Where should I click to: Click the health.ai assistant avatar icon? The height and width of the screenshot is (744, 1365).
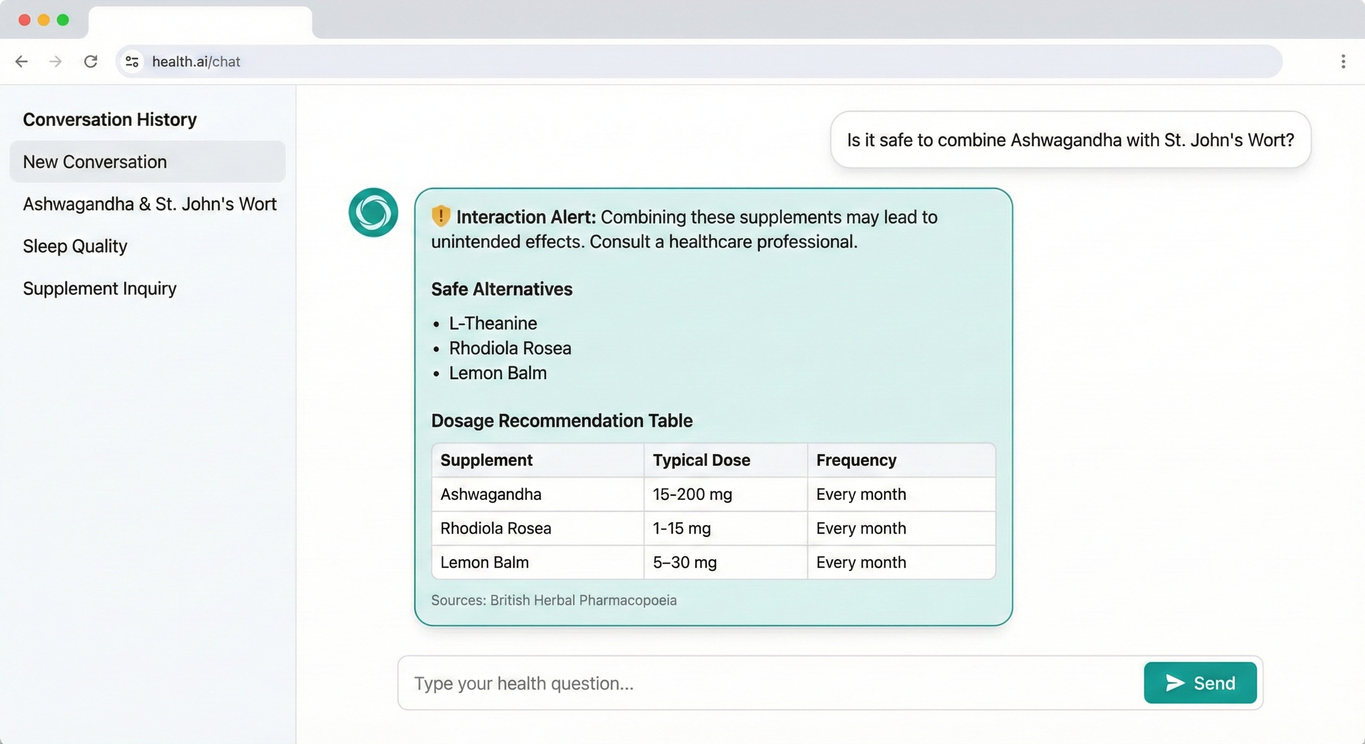click(x=373, y=212)
